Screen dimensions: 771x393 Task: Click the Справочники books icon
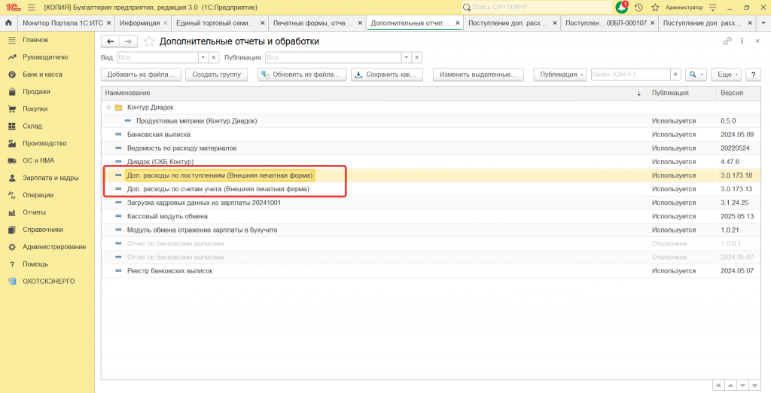[x=12, y=230]
